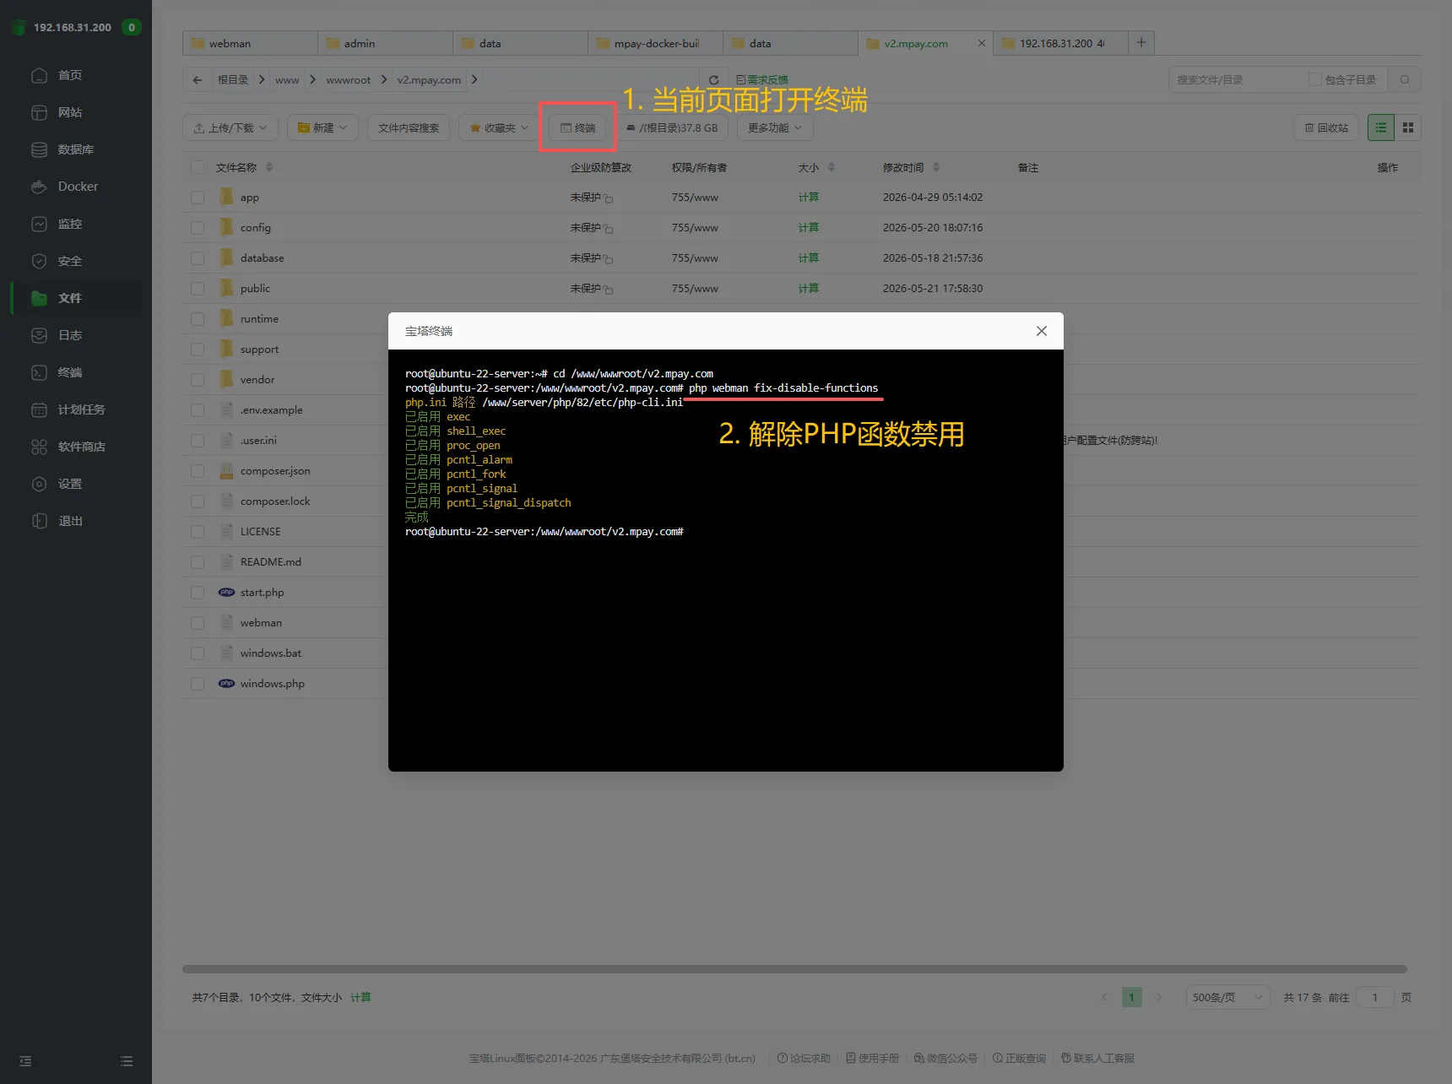Toggle the select-all files checkbox

click(198, 167)
